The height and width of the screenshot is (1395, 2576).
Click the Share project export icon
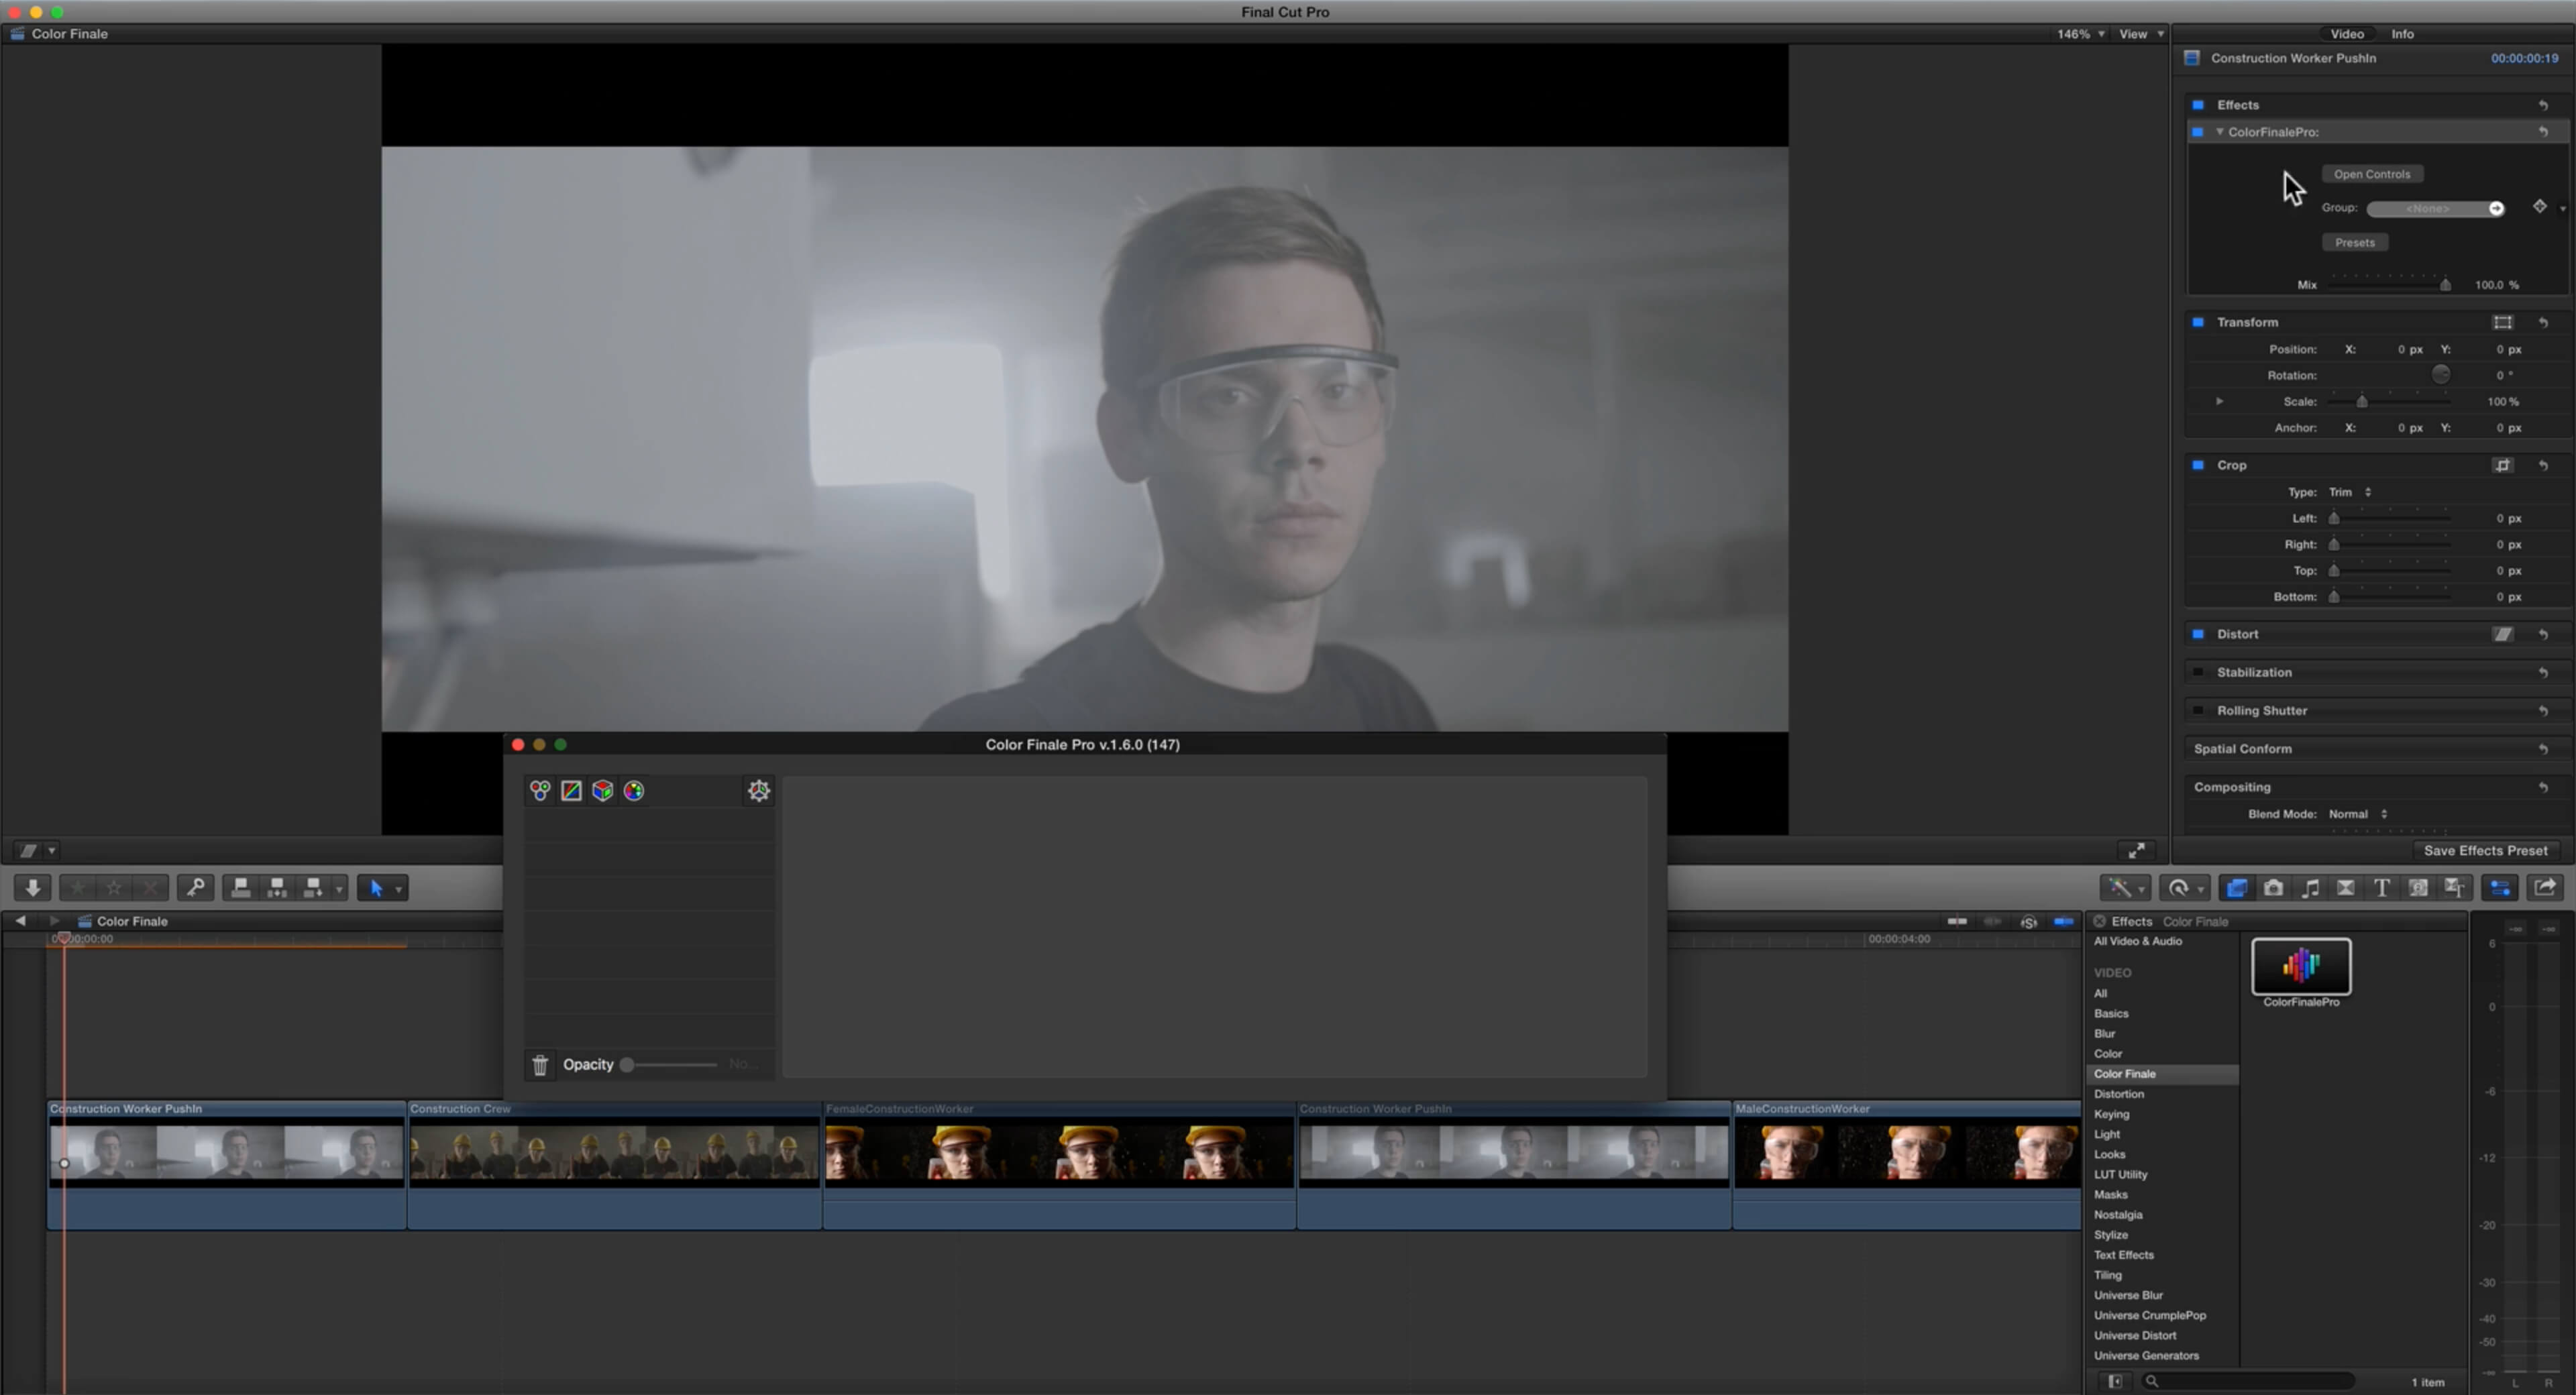tap(2546, 888)
